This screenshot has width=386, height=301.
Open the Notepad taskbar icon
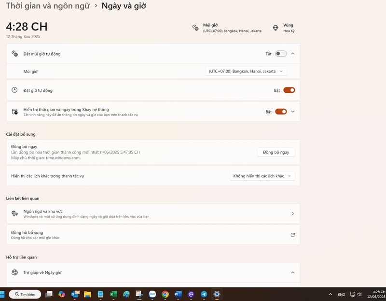tap(100, 294)
